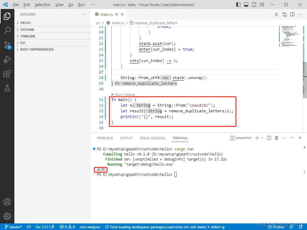The height and width of the screenshot is (230, 307).
Task: Toggle the bottom panel layout button
Action: coord(246,4)
